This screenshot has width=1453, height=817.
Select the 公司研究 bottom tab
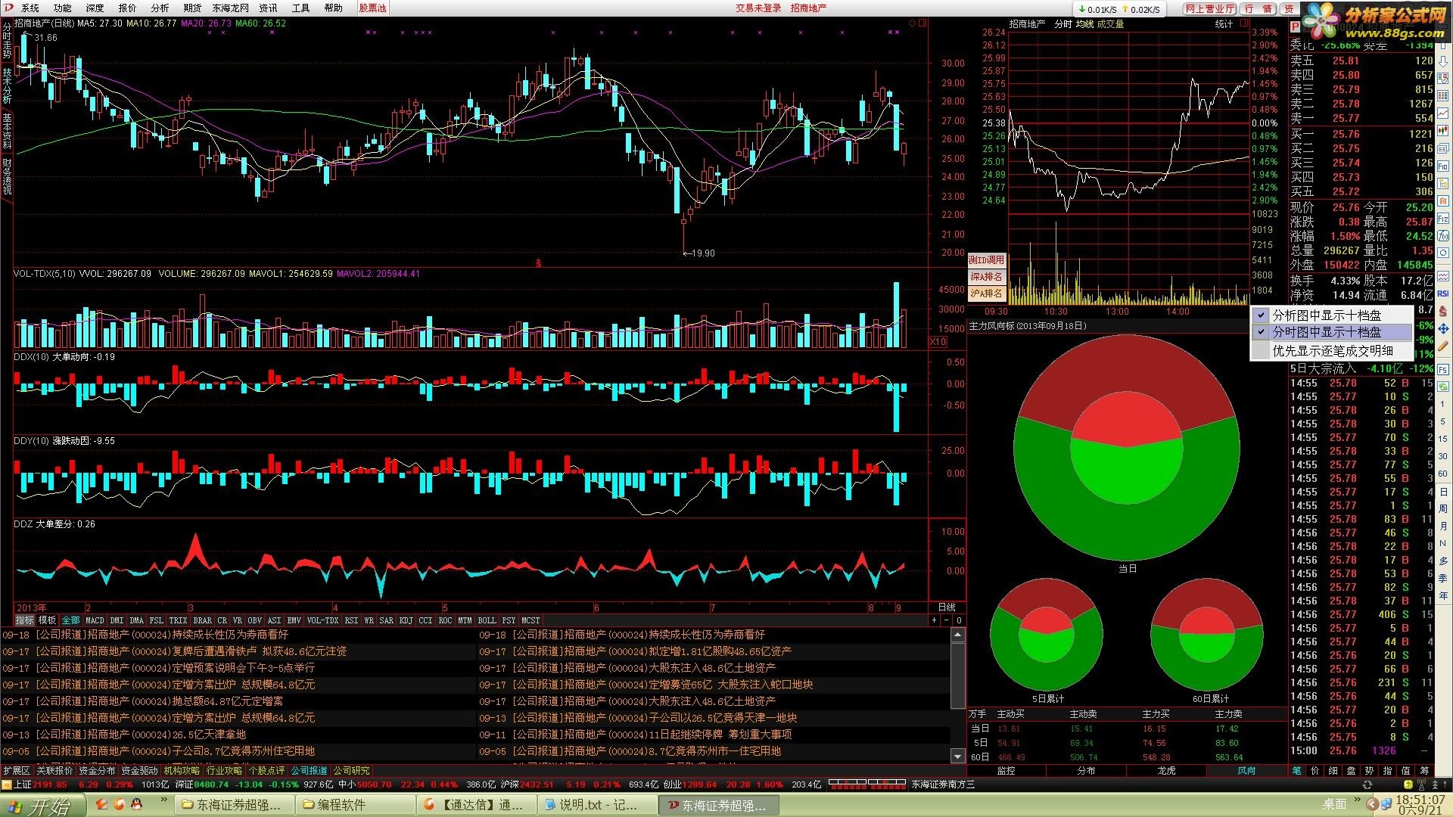351,770
